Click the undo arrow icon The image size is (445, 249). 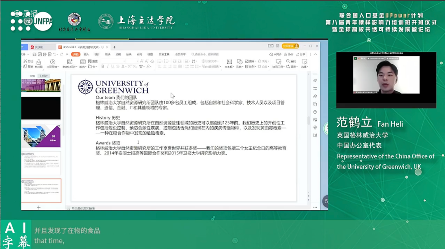click(55, 54)
